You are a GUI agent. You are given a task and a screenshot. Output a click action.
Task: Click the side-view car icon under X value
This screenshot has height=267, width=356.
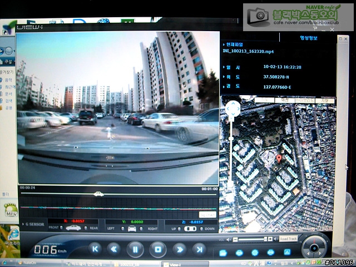[x=73, y=228]
